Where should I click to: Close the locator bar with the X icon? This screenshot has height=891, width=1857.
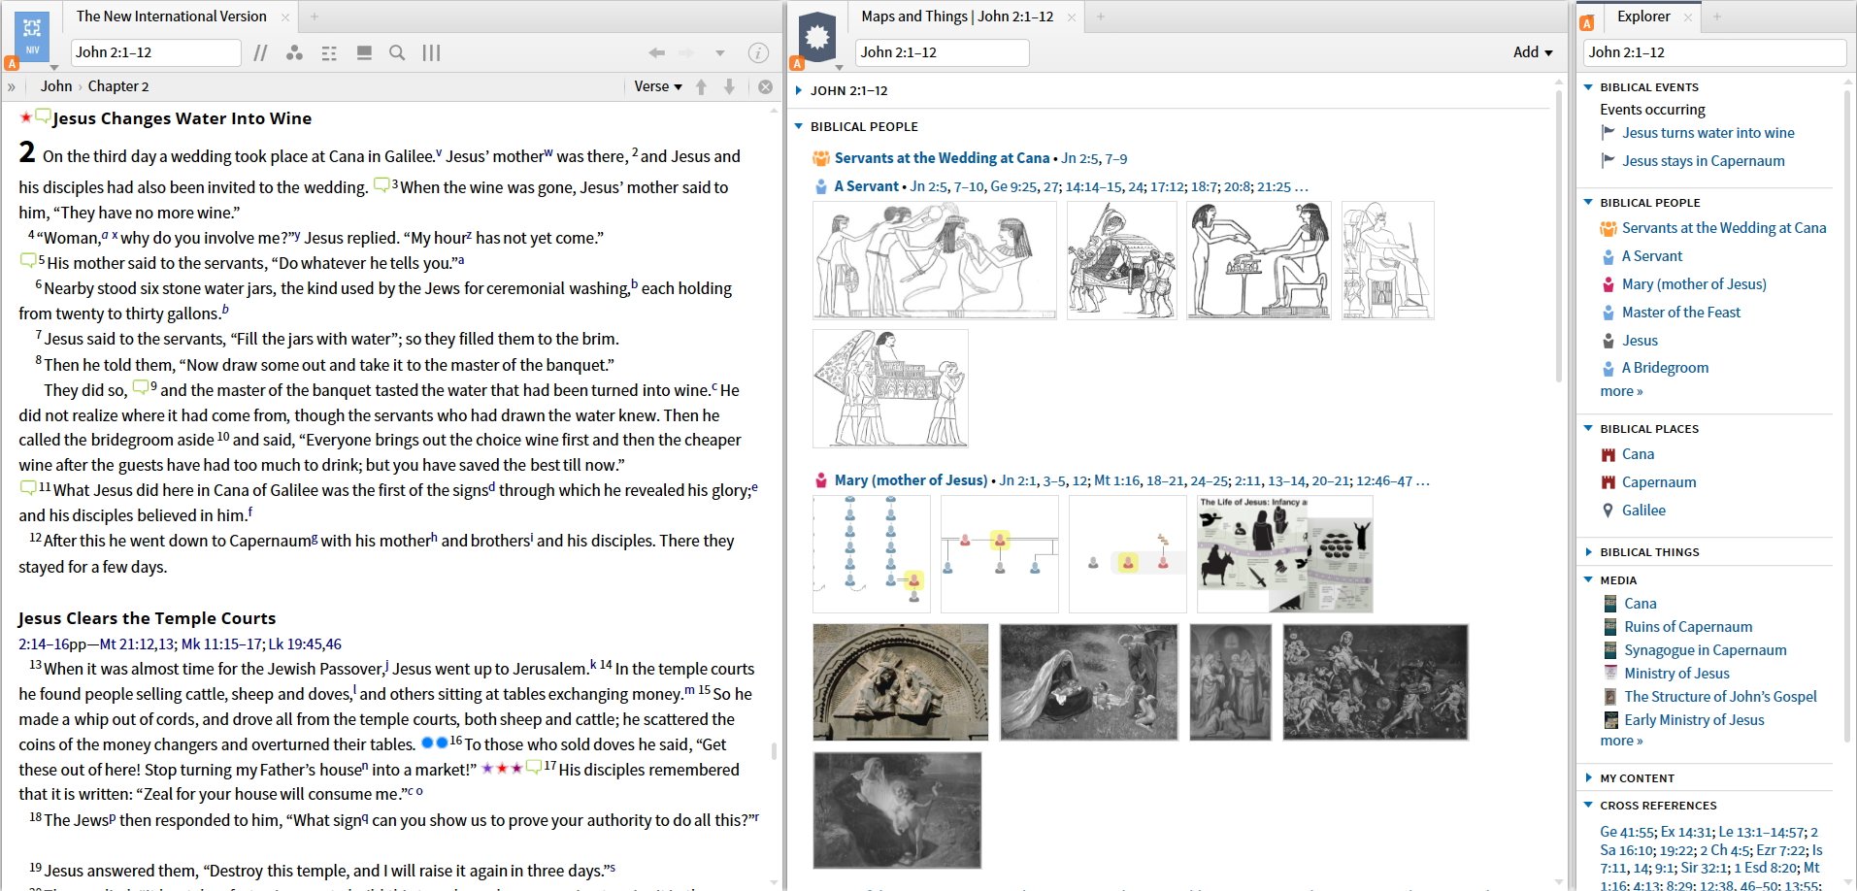point(766,86)
